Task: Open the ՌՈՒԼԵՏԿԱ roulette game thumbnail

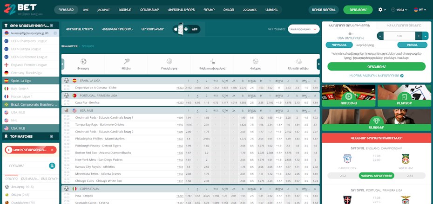Action: click(349, 96)
